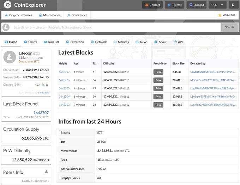The image size is (240, 185).
Task: Click PoW badge for block 1642704
Action: pos(158,97)
